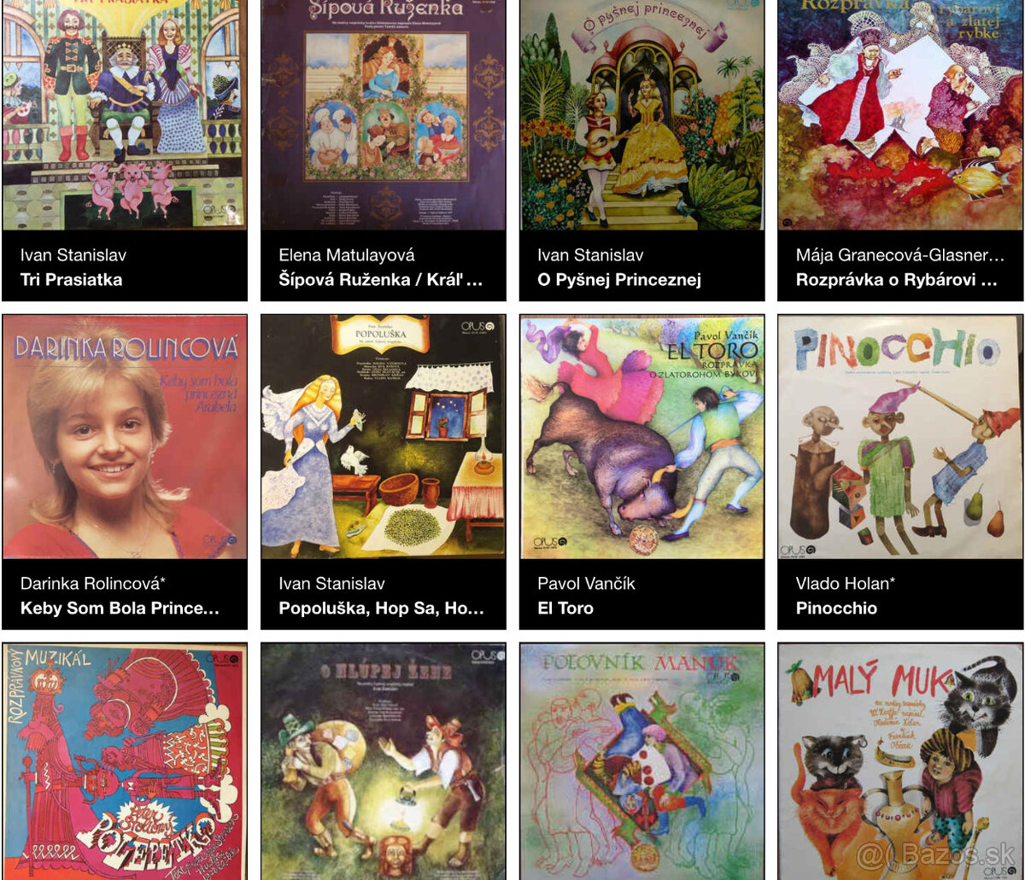This screenshot has height=880, width=1025.
Task: Open artist Mája Granecová-Glasner link
Action: 900,254
